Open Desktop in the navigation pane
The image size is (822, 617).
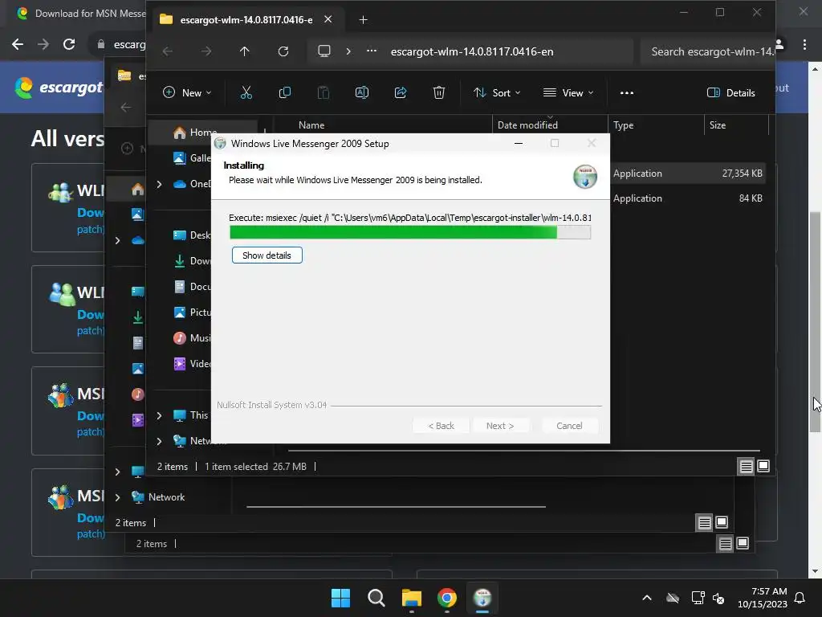(x=192, y=235)
